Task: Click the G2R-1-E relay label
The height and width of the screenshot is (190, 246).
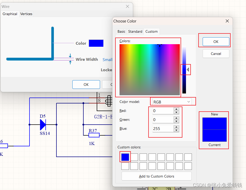Action: click(x=103, y=117)
